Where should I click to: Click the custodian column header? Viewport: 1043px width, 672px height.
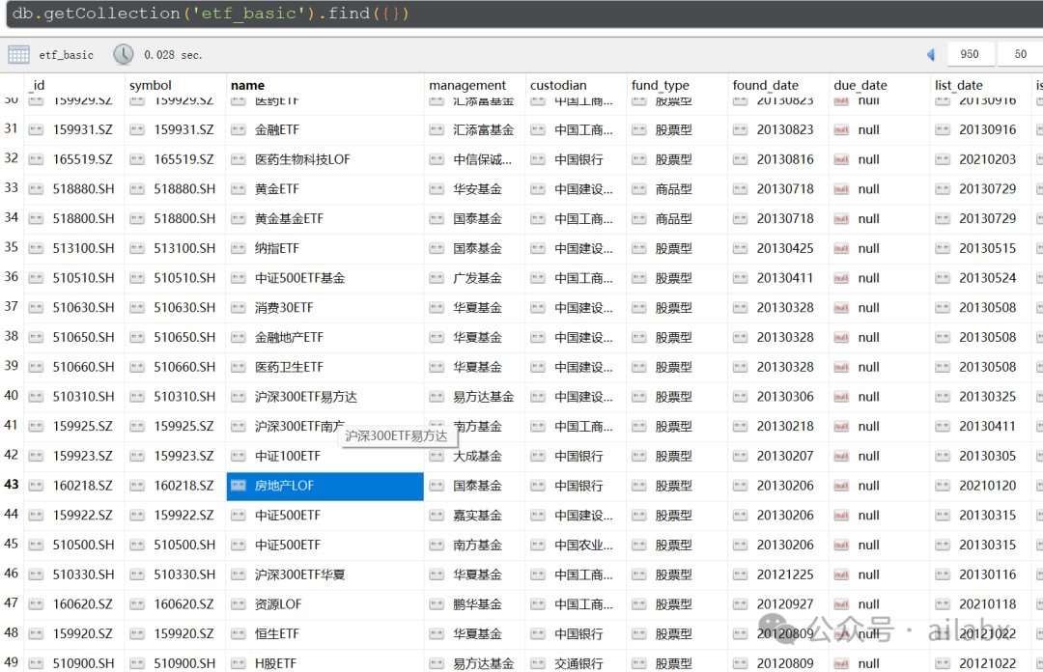coord(558,85)
